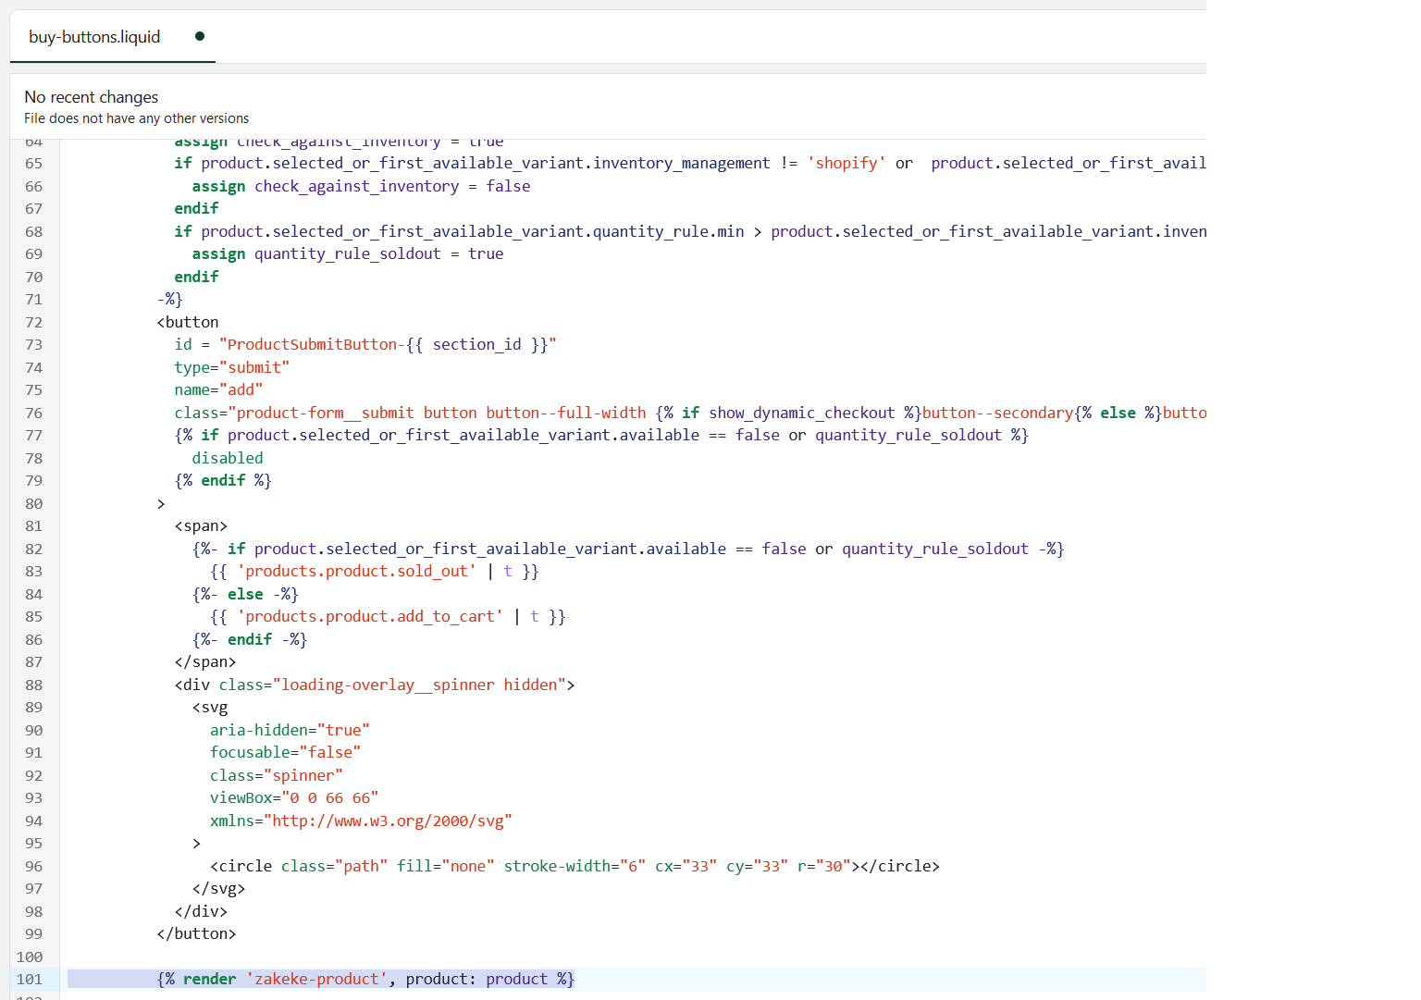Click 'File does not have any other versions' text

click(x=137, y=118)
